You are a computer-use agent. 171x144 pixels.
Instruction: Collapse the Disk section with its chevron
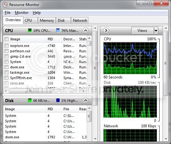pos(85,101)
